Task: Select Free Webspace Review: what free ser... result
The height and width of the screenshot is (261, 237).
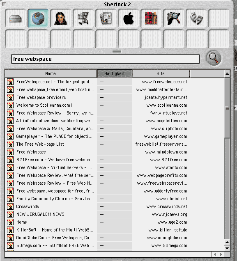Action: pyautogui.click(x=55, y=175)
